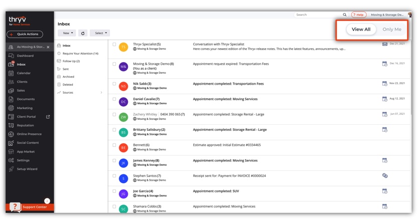Open Estimate approved: Initial Estimate #0334465 message

[x=227, y=145]
